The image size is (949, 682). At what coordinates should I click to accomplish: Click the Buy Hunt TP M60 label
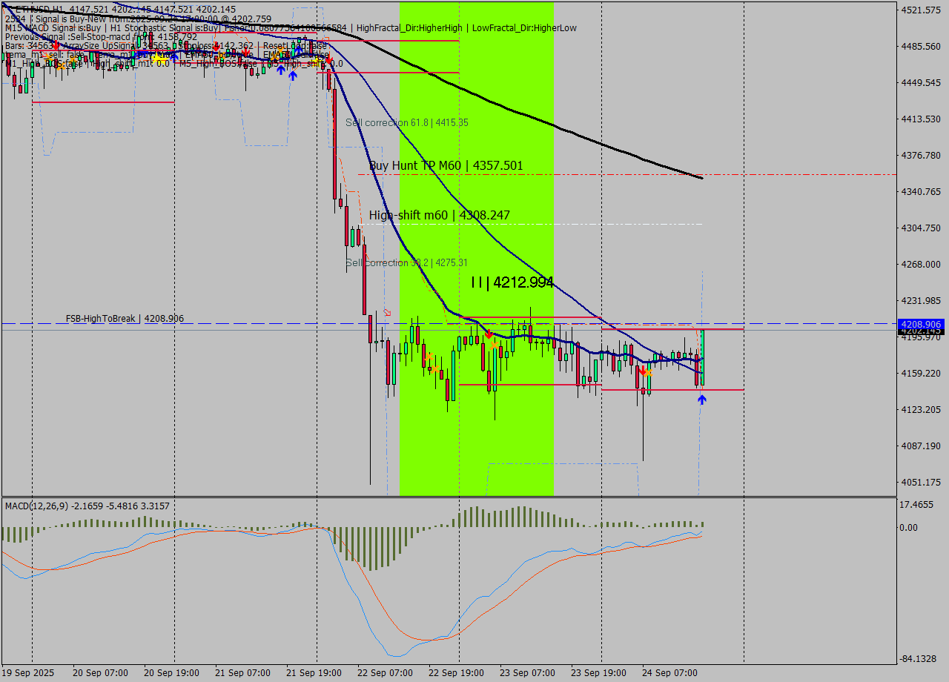[446, 165]
